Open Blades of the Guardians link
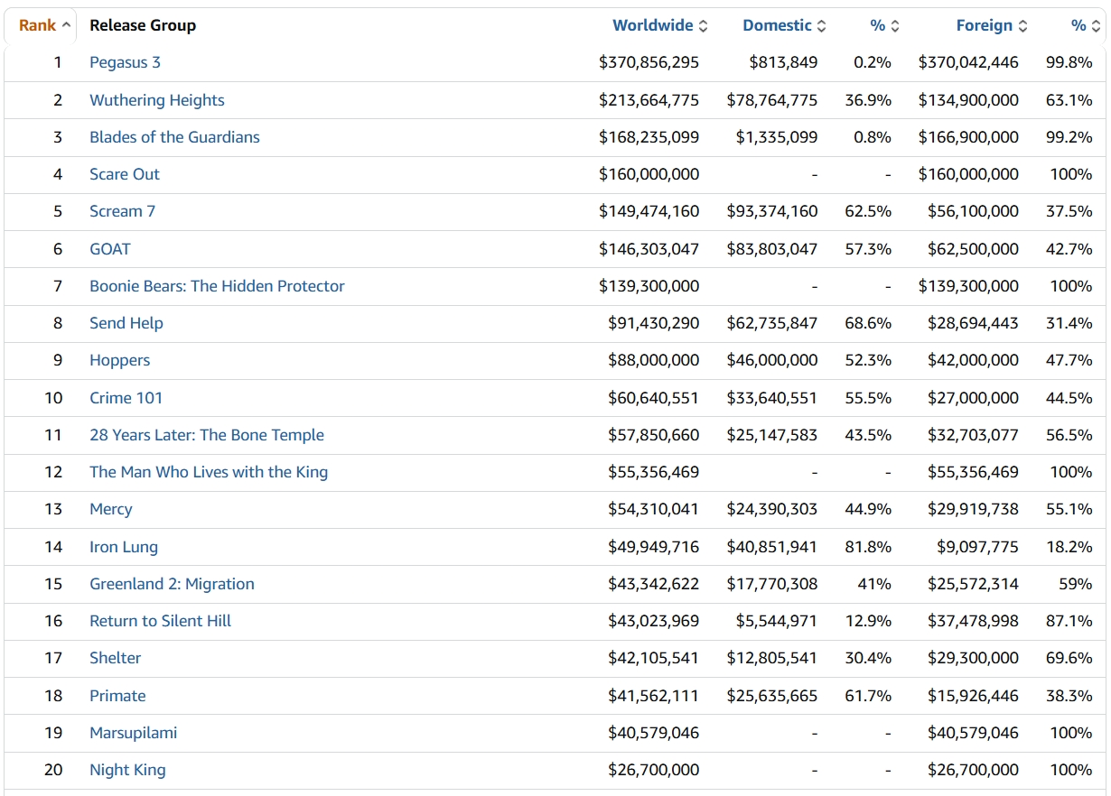The height and width of the screenshot is (796, 1111). (174, 137)
